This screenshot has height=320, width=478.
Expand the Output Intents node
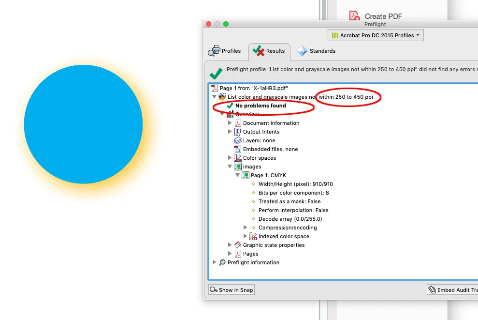coord(230,132)
